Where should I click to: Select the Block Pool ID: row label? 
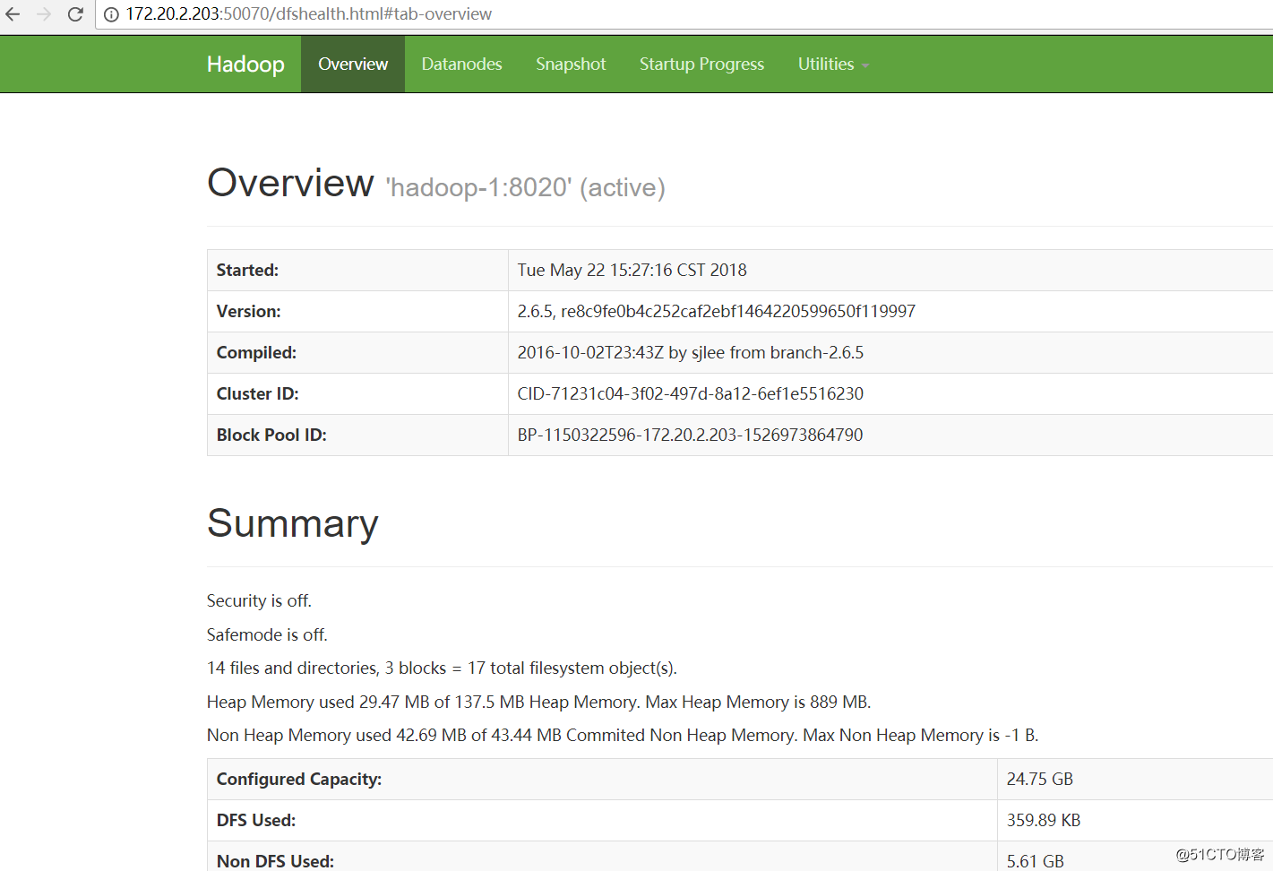tap(271, 435)
